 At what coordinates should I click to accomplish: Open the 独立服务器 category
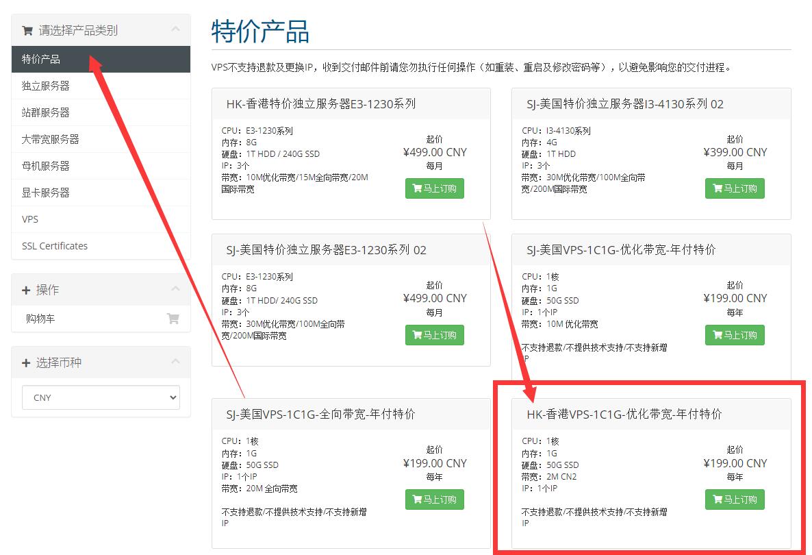point(46,86)
